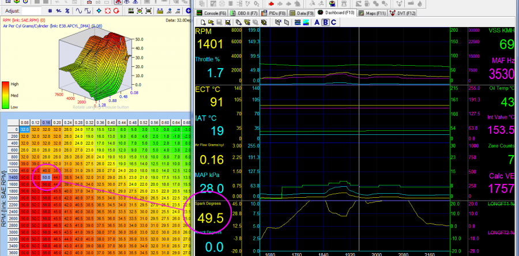This screenshot has height=256, width=519.
Task: Click the Calc VE value 1757
Action: click(502, 189)
